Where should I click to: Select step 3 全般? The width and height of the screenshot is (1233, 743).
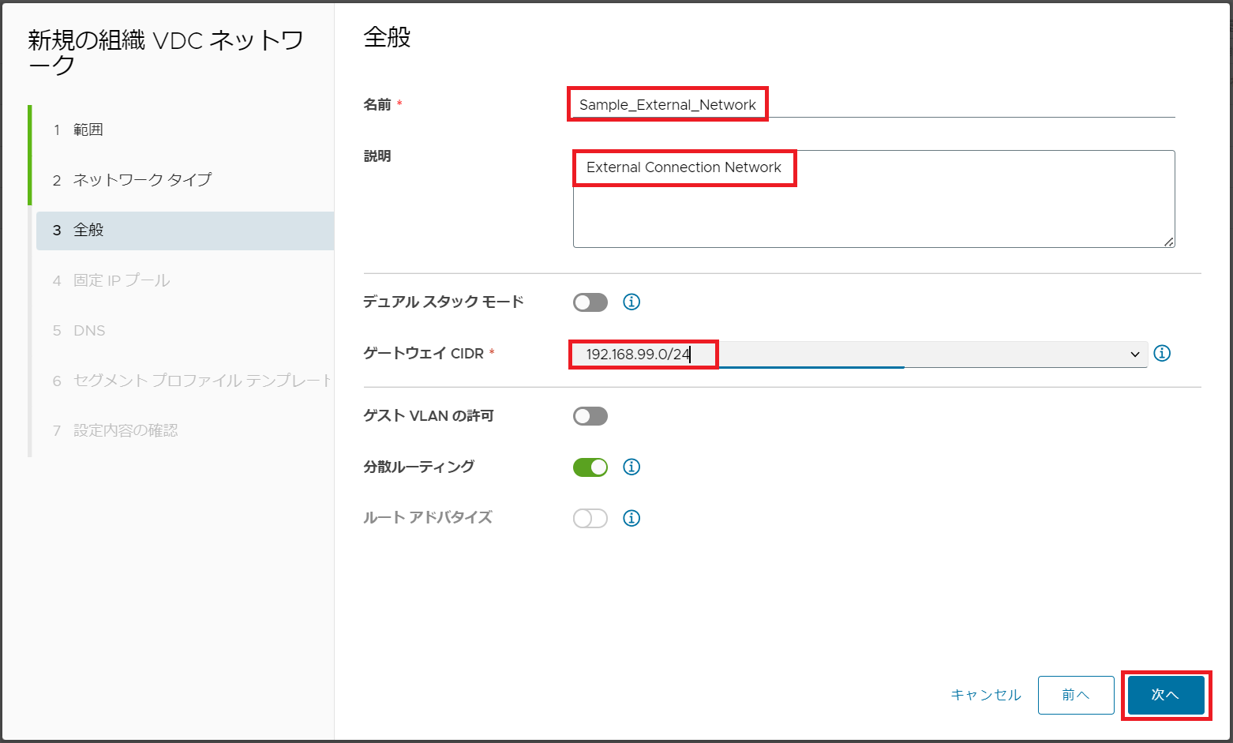coord(185,231)
